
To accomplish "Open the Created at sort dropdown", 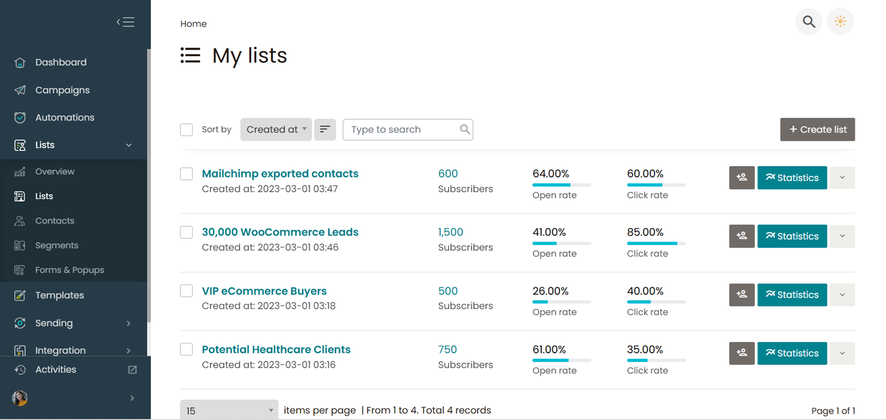I will tap(276, 129).
